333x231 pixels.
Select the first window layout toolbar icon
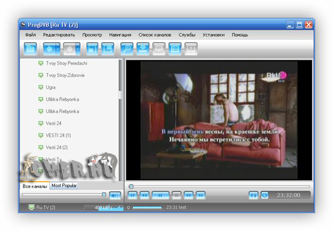(92, 49)
